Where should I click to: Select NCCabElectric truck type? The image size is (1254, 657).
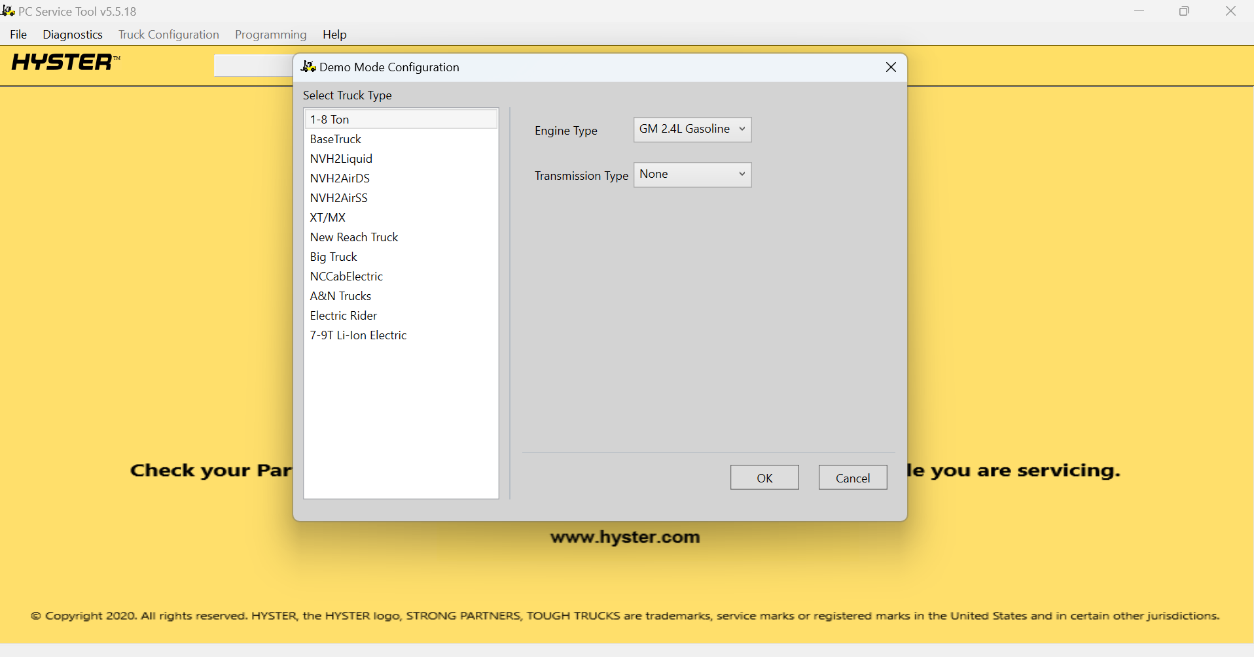pyautogui.click(x=401, y=276)
